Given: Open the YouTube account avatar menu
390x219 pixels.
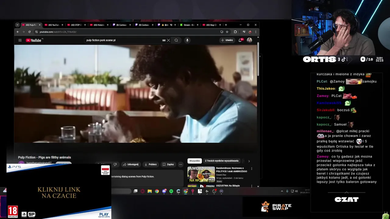Looking at the screenshot, I should (249, 40).
